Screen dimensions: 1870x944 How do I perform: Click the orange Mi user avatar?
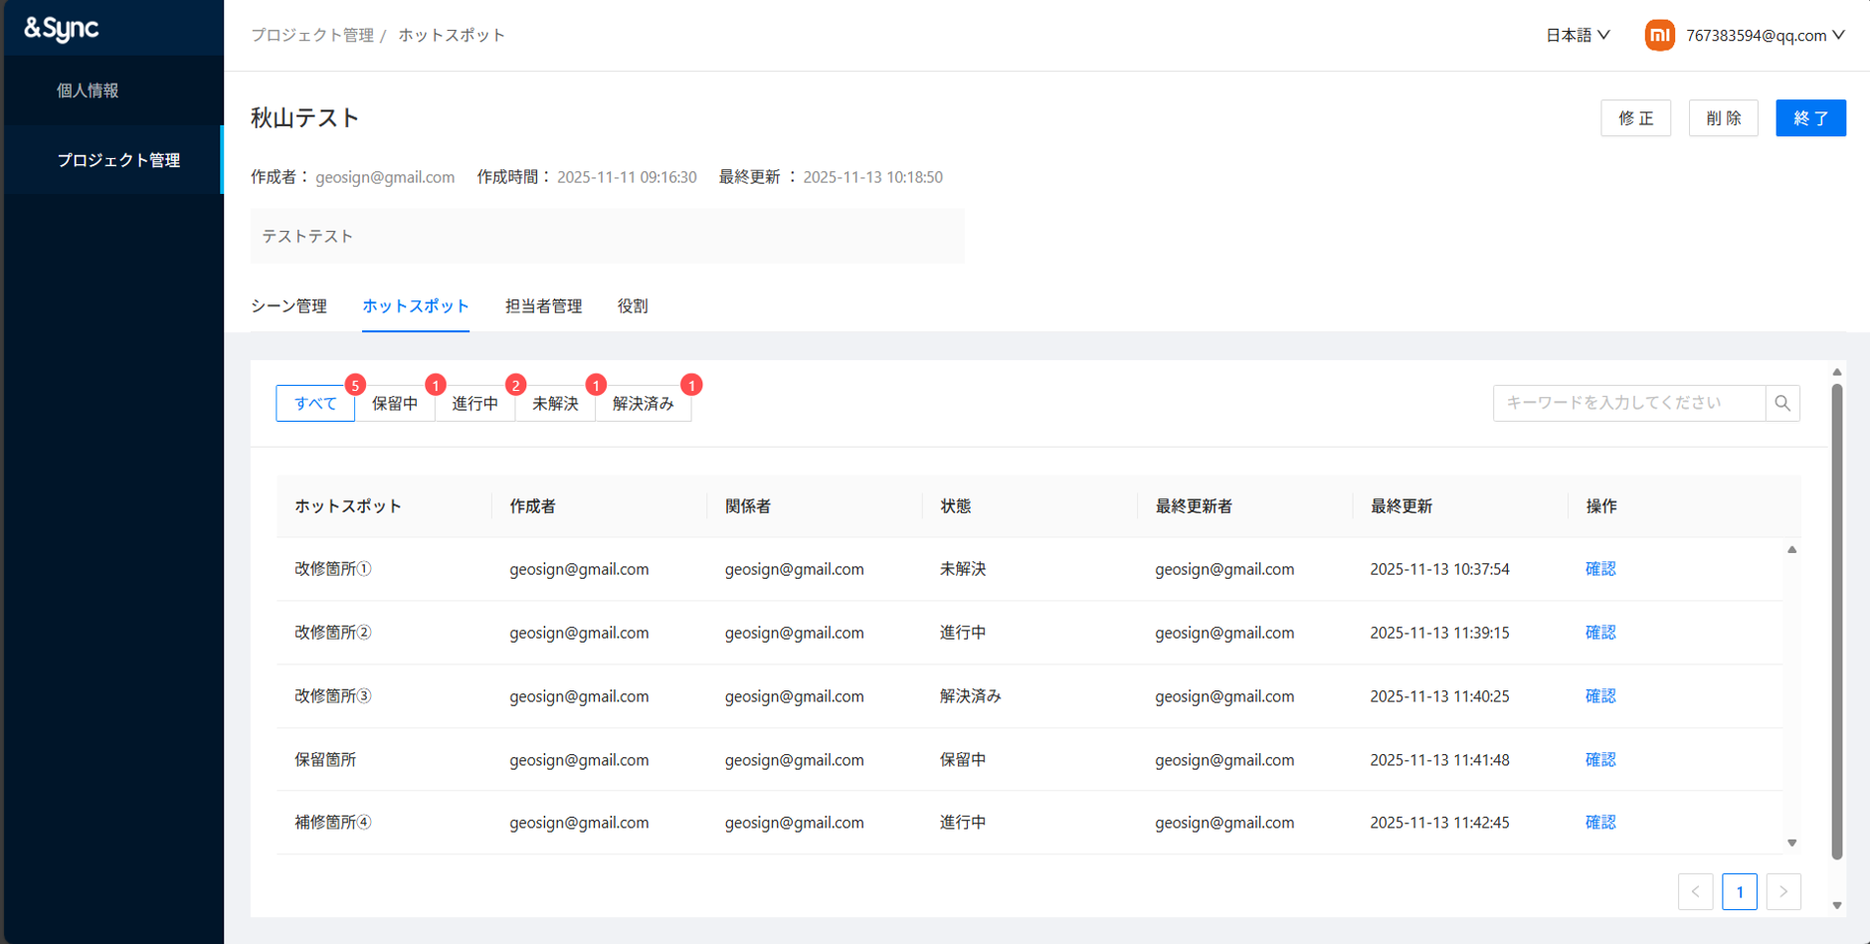click(1659, 35)
